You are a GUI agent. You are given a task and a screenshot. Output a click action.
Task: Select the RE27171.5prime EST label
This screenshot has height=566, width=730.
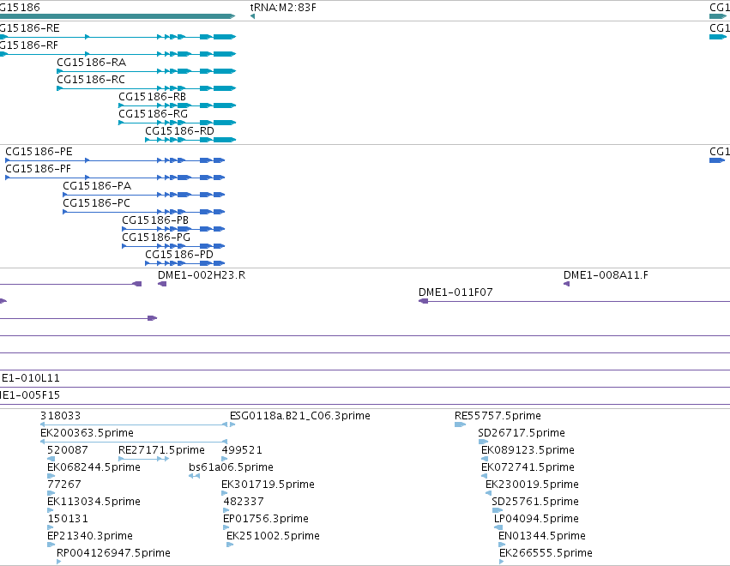tap(161, 450)
